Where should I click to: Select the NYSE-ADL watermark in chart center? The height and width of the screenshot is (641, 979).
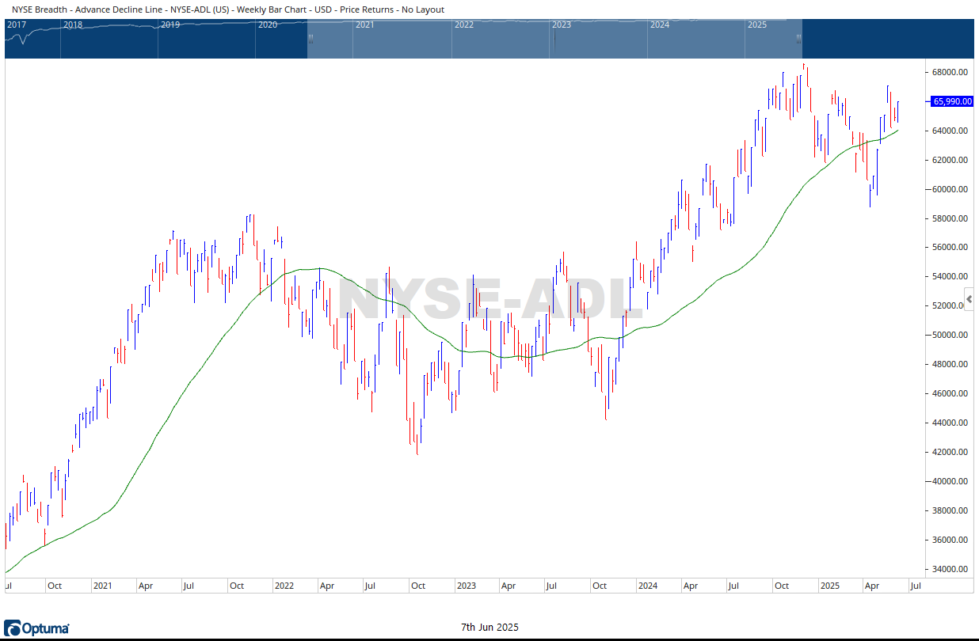point(491,301)
